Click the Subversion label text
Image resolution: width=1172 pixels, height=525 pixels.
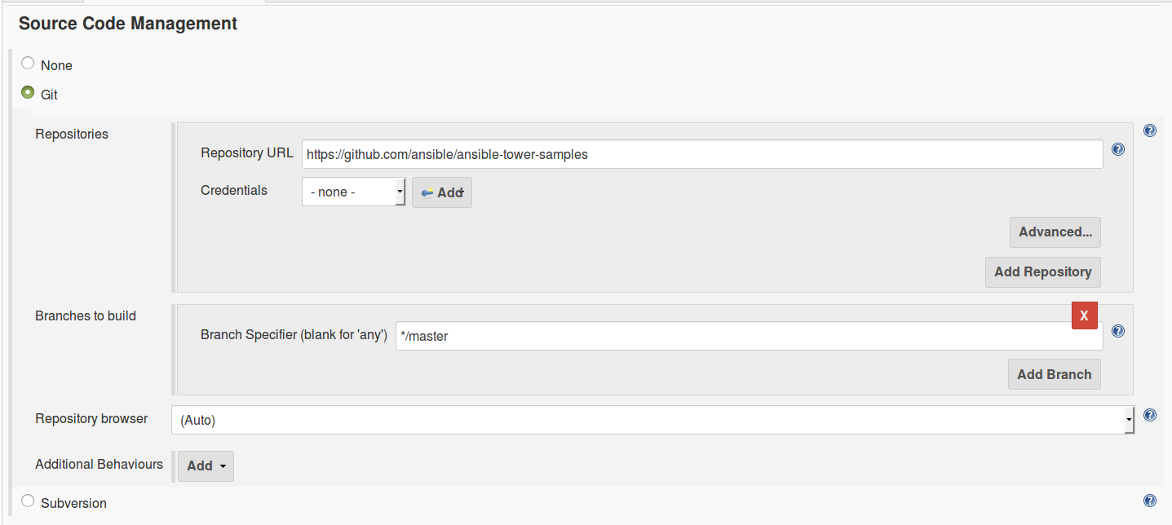click(73, 503)
